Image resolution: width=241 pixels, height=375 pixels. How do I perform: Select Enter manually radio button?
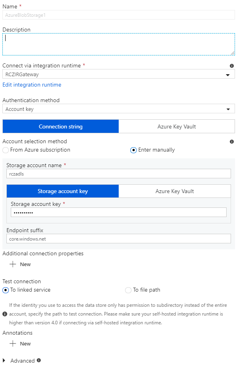tap(133, 150)
